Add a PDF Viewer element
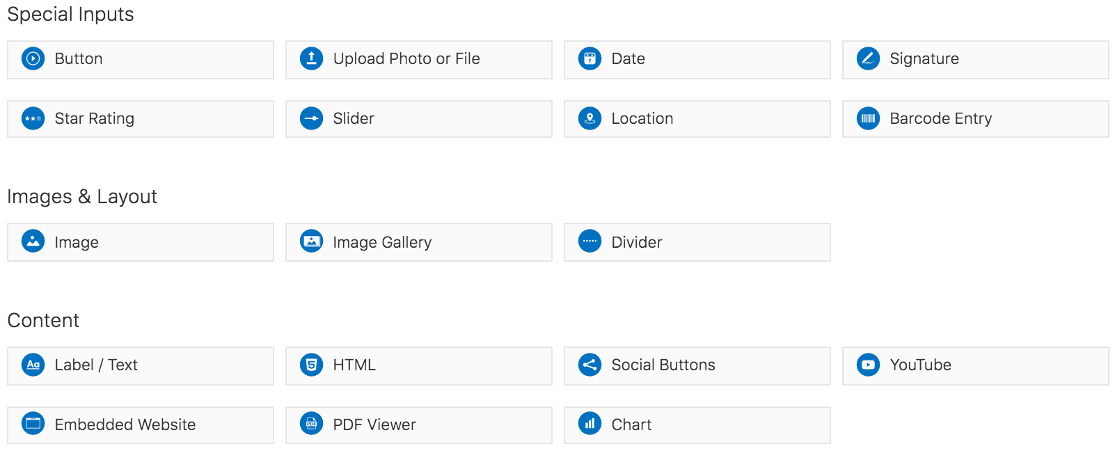1115x451 pixels. tap(418, 425)
